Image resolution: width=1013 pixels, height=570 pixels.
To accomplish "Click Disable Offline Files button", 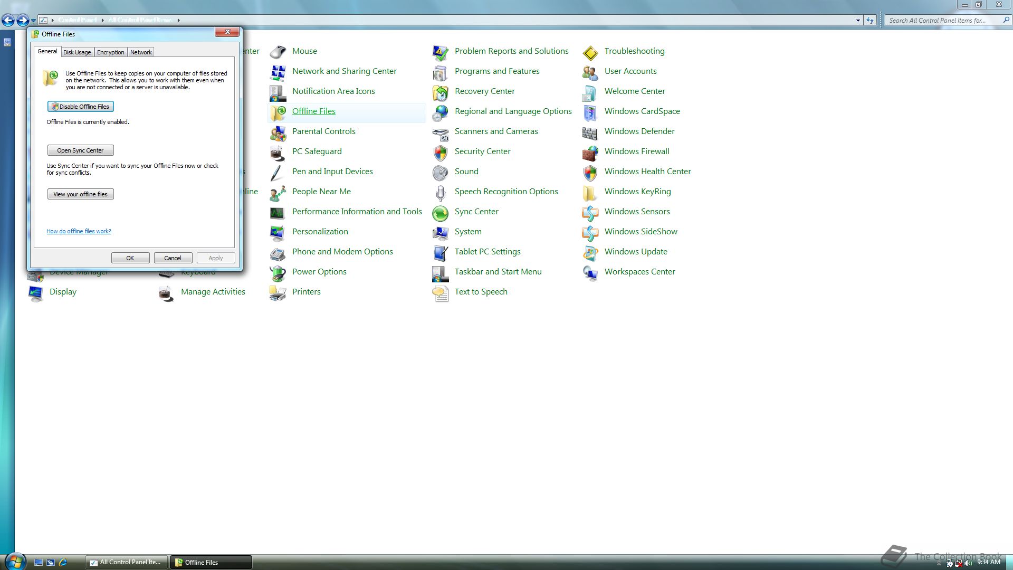I will pos(81,107).
